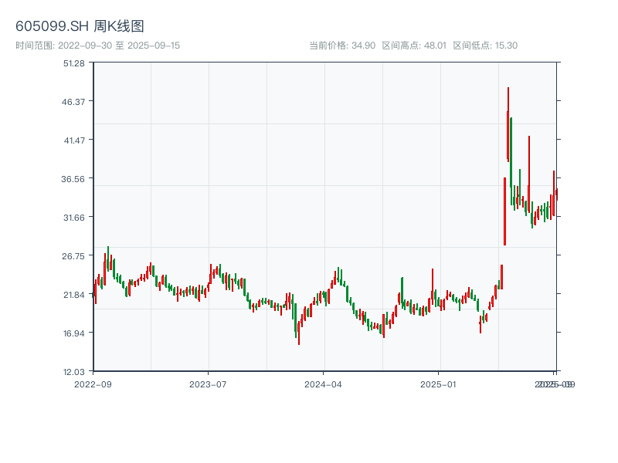Click the x-axis label 2023-07
This screenshot has width=618, height=463.
click(x=208, y=384)
